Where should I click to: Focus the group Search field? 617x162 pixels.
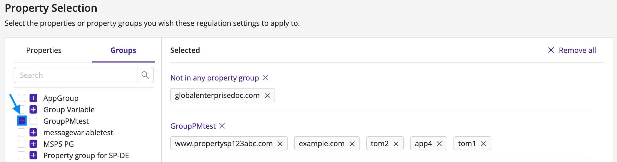coord(75,75)
